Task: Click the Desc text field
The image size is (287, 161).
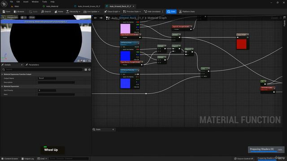Action: 56,94
